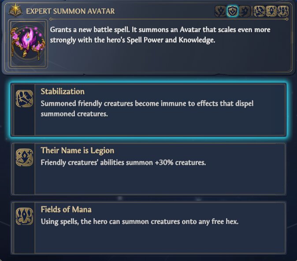The width and height of the screenshot is (297, 261).
Task: Choose Their Name is Legion title
Action: [x=78, y=150]
